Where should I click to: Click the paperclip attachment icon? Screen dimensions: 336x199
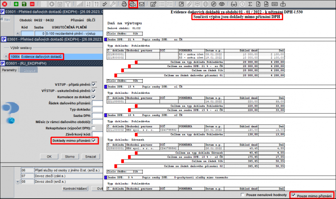(189, 4)
